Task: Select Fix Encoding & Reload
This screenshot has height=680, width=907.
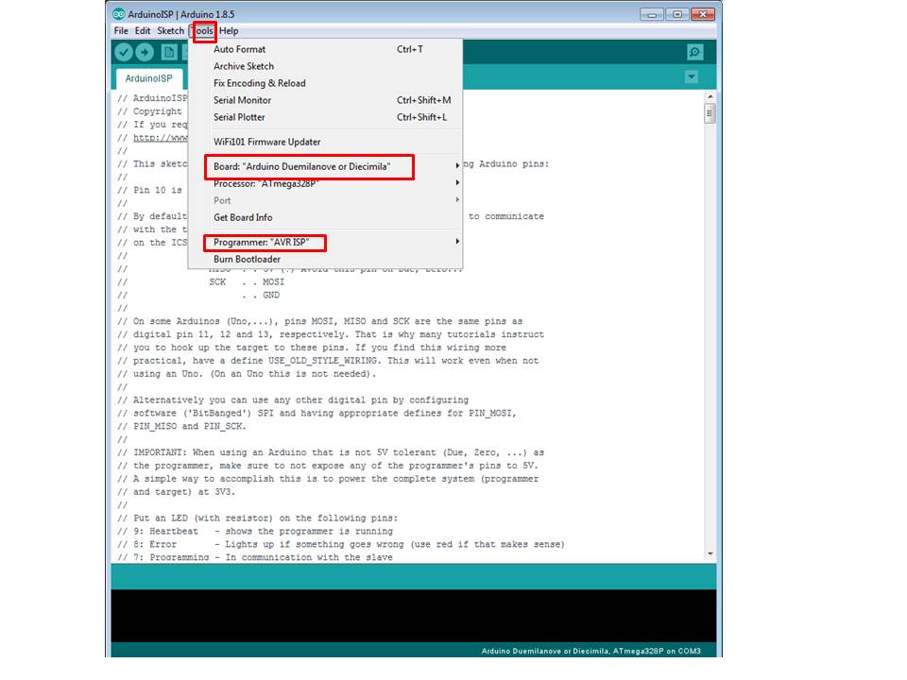Action: click(x=326, y=83)
